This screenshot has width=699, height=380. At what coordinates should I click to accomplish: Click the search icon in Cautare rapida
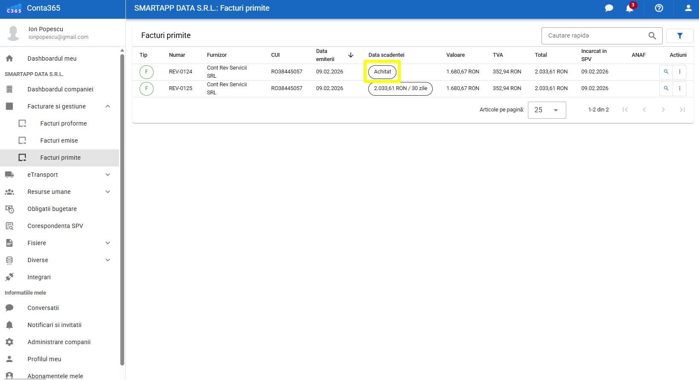652,36
